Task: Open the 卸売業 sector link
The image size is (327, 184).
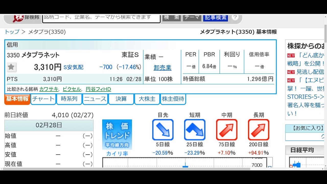Action: coord(162,68)
